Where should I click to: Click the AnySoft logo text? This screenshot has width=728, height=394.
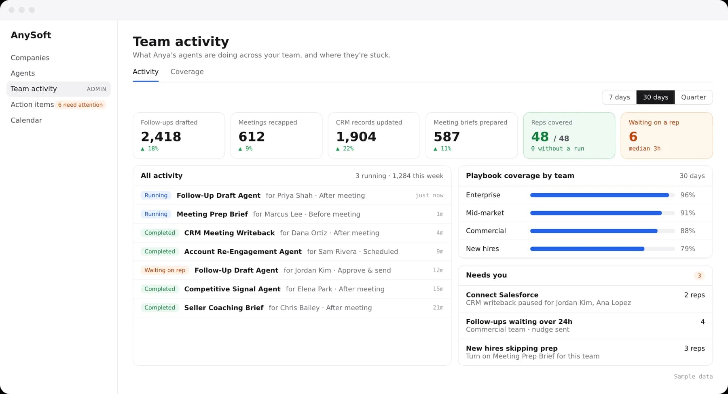tap(31, 35)
